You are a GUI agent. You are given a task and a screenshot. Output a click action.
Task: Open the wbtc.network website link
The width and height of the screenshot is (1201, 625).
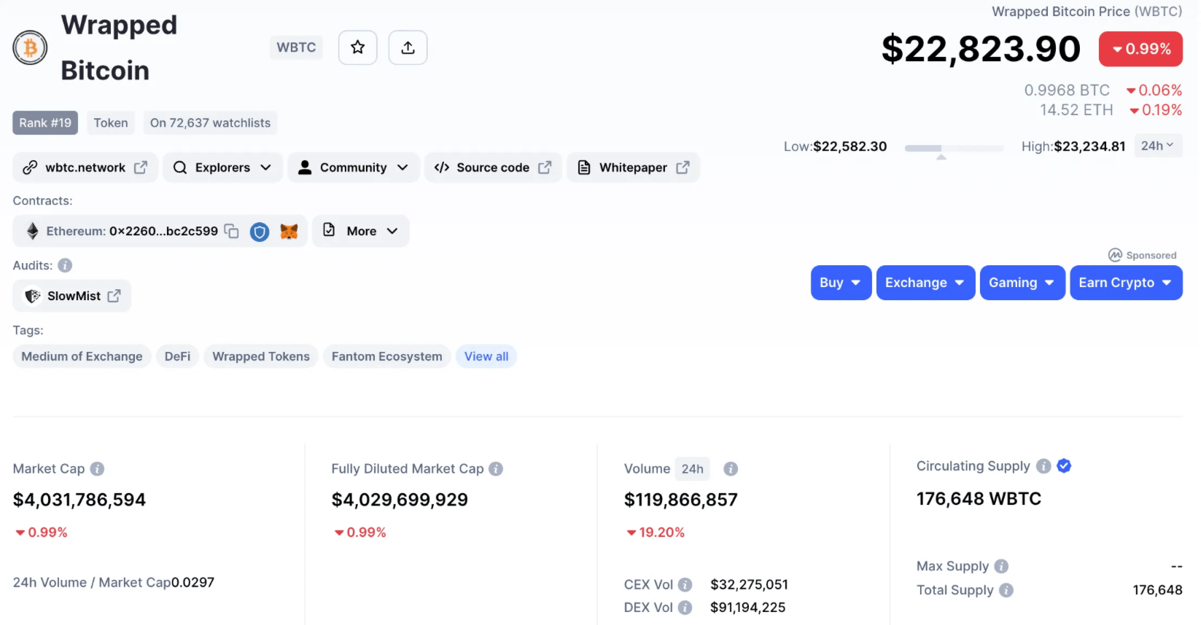tap(85, 168)
